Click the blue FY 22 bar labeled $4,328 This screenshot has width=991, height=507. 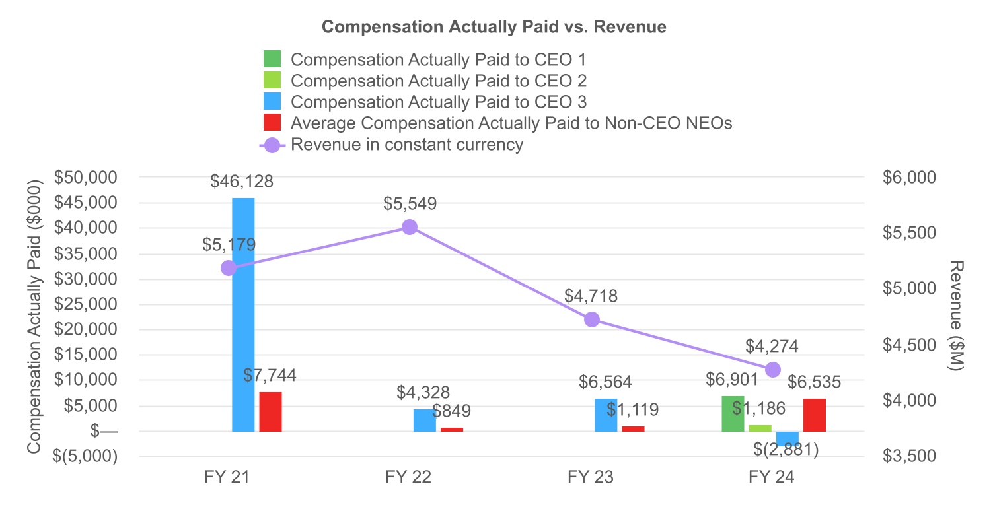coord(424,421)
